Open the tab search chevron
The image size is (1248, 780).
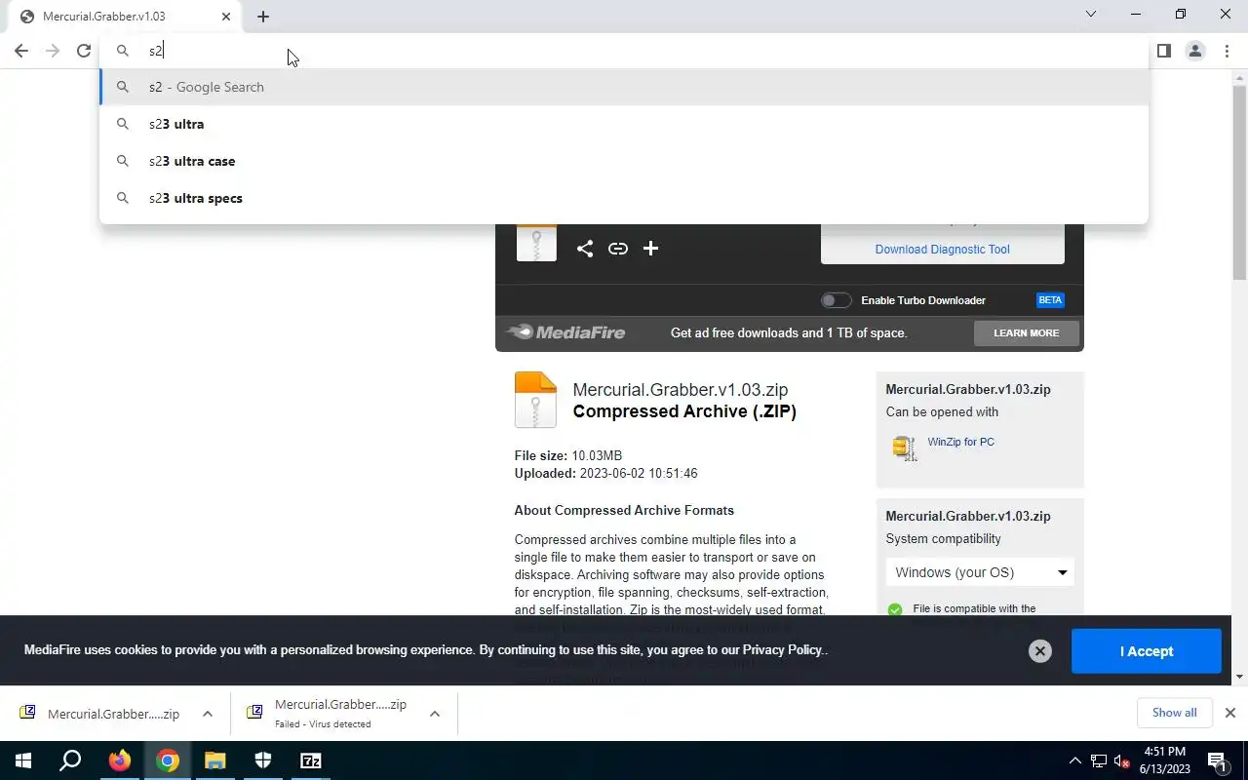1091,15
